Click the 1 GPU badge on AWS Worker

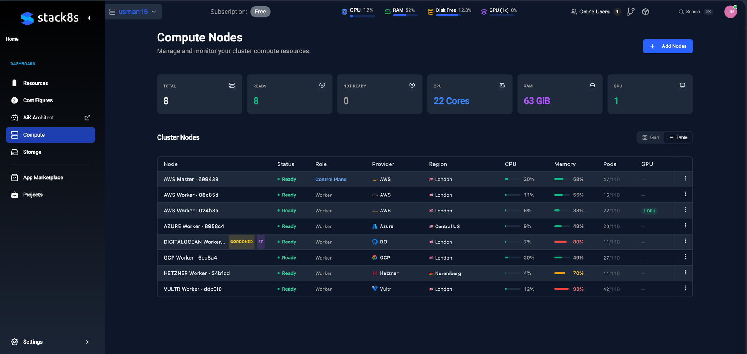click(x=649, y=211)
